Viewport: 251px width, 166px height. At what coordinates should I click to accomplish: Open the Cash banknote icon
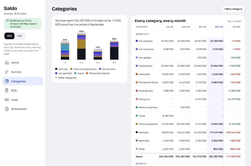coord(7,100)
